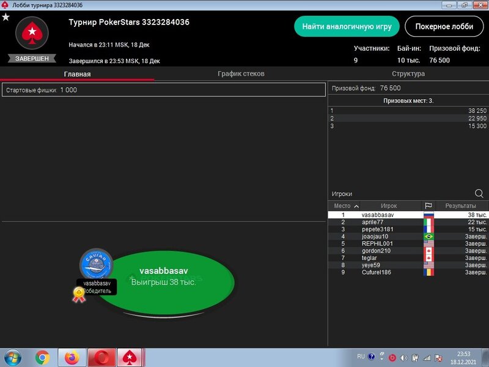Screen dimensions: 489x367
Task: Sort the list by Результаты column
Action: tap(460, 206)
